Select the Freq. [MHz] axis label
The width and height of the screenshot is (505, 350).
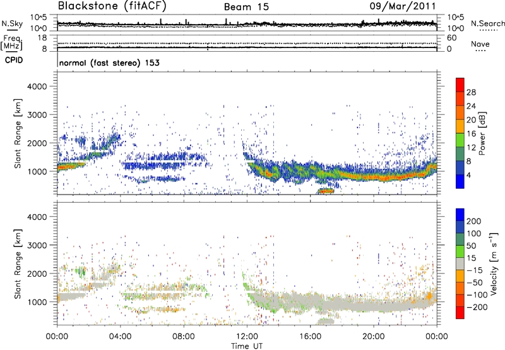[11, 43]
